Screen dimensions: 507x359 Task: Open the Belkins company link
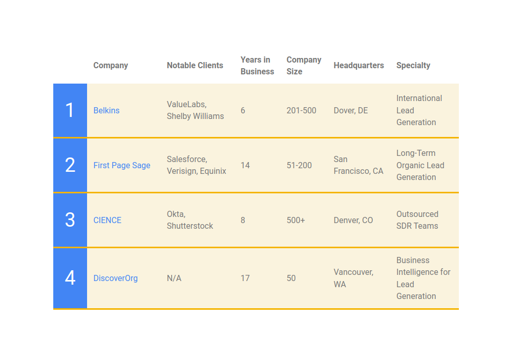(107, 110)
